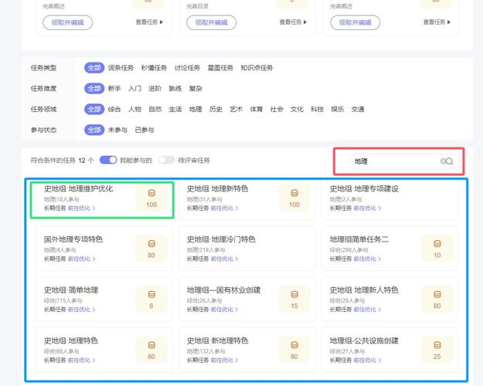
Task: Filter by 未参与 status
Action: click(117, 130)
